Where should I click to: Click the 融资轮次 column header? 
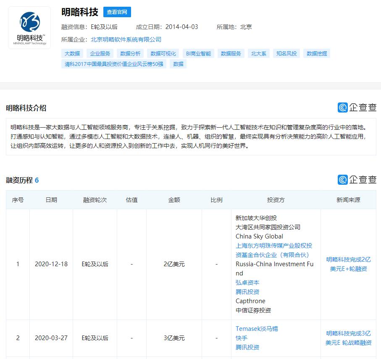pos(95,200)
